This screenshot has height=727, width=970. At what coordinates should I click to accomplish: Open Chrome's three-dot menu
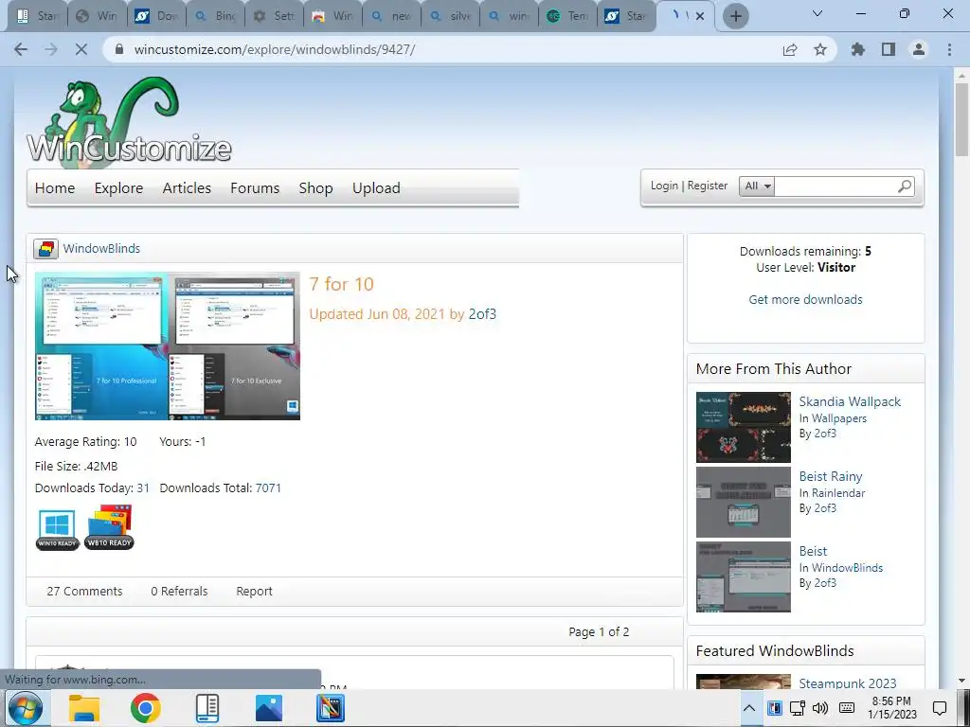point(949,49)
